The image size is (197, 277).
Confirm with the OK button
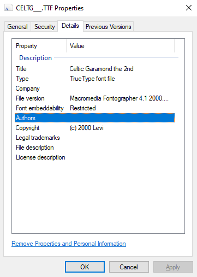(x=85, y=267)
